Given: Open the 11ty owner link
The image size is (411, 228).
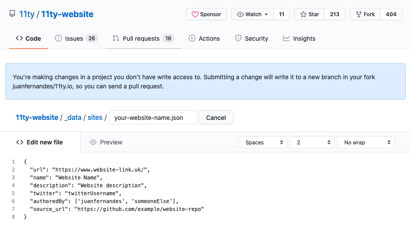Looking at the screenshot, I should pyautogui.click(x=27, y=14).
